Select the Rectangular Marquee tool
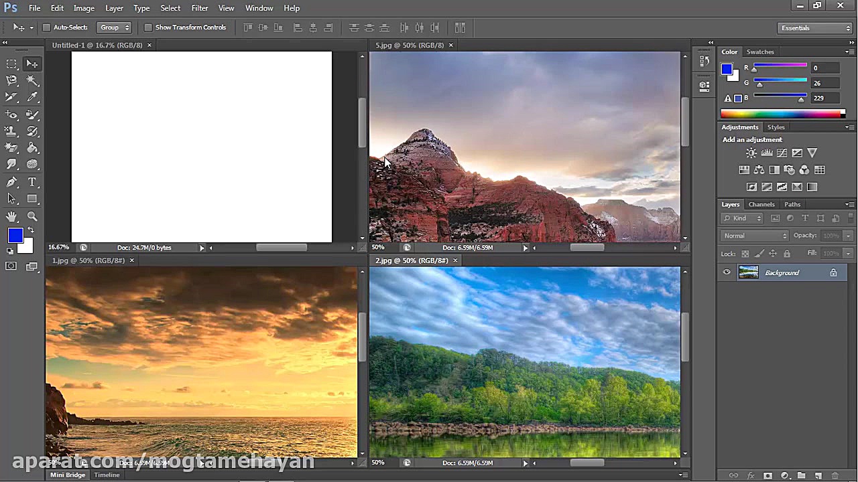Screen dimensions: 858x482 [11, 64]
